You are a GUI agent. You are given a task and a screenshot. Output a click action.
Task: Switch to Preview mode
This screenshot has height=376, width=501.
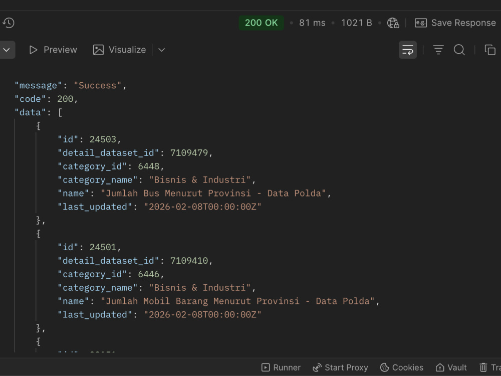[x=53, y=50]
